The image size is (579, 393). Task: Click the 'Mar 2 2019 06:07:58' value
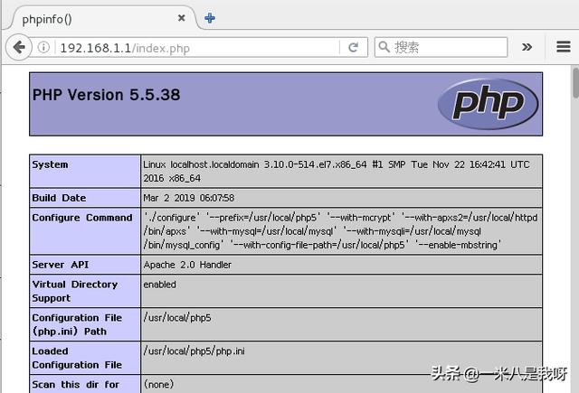[x=189, y=198]
